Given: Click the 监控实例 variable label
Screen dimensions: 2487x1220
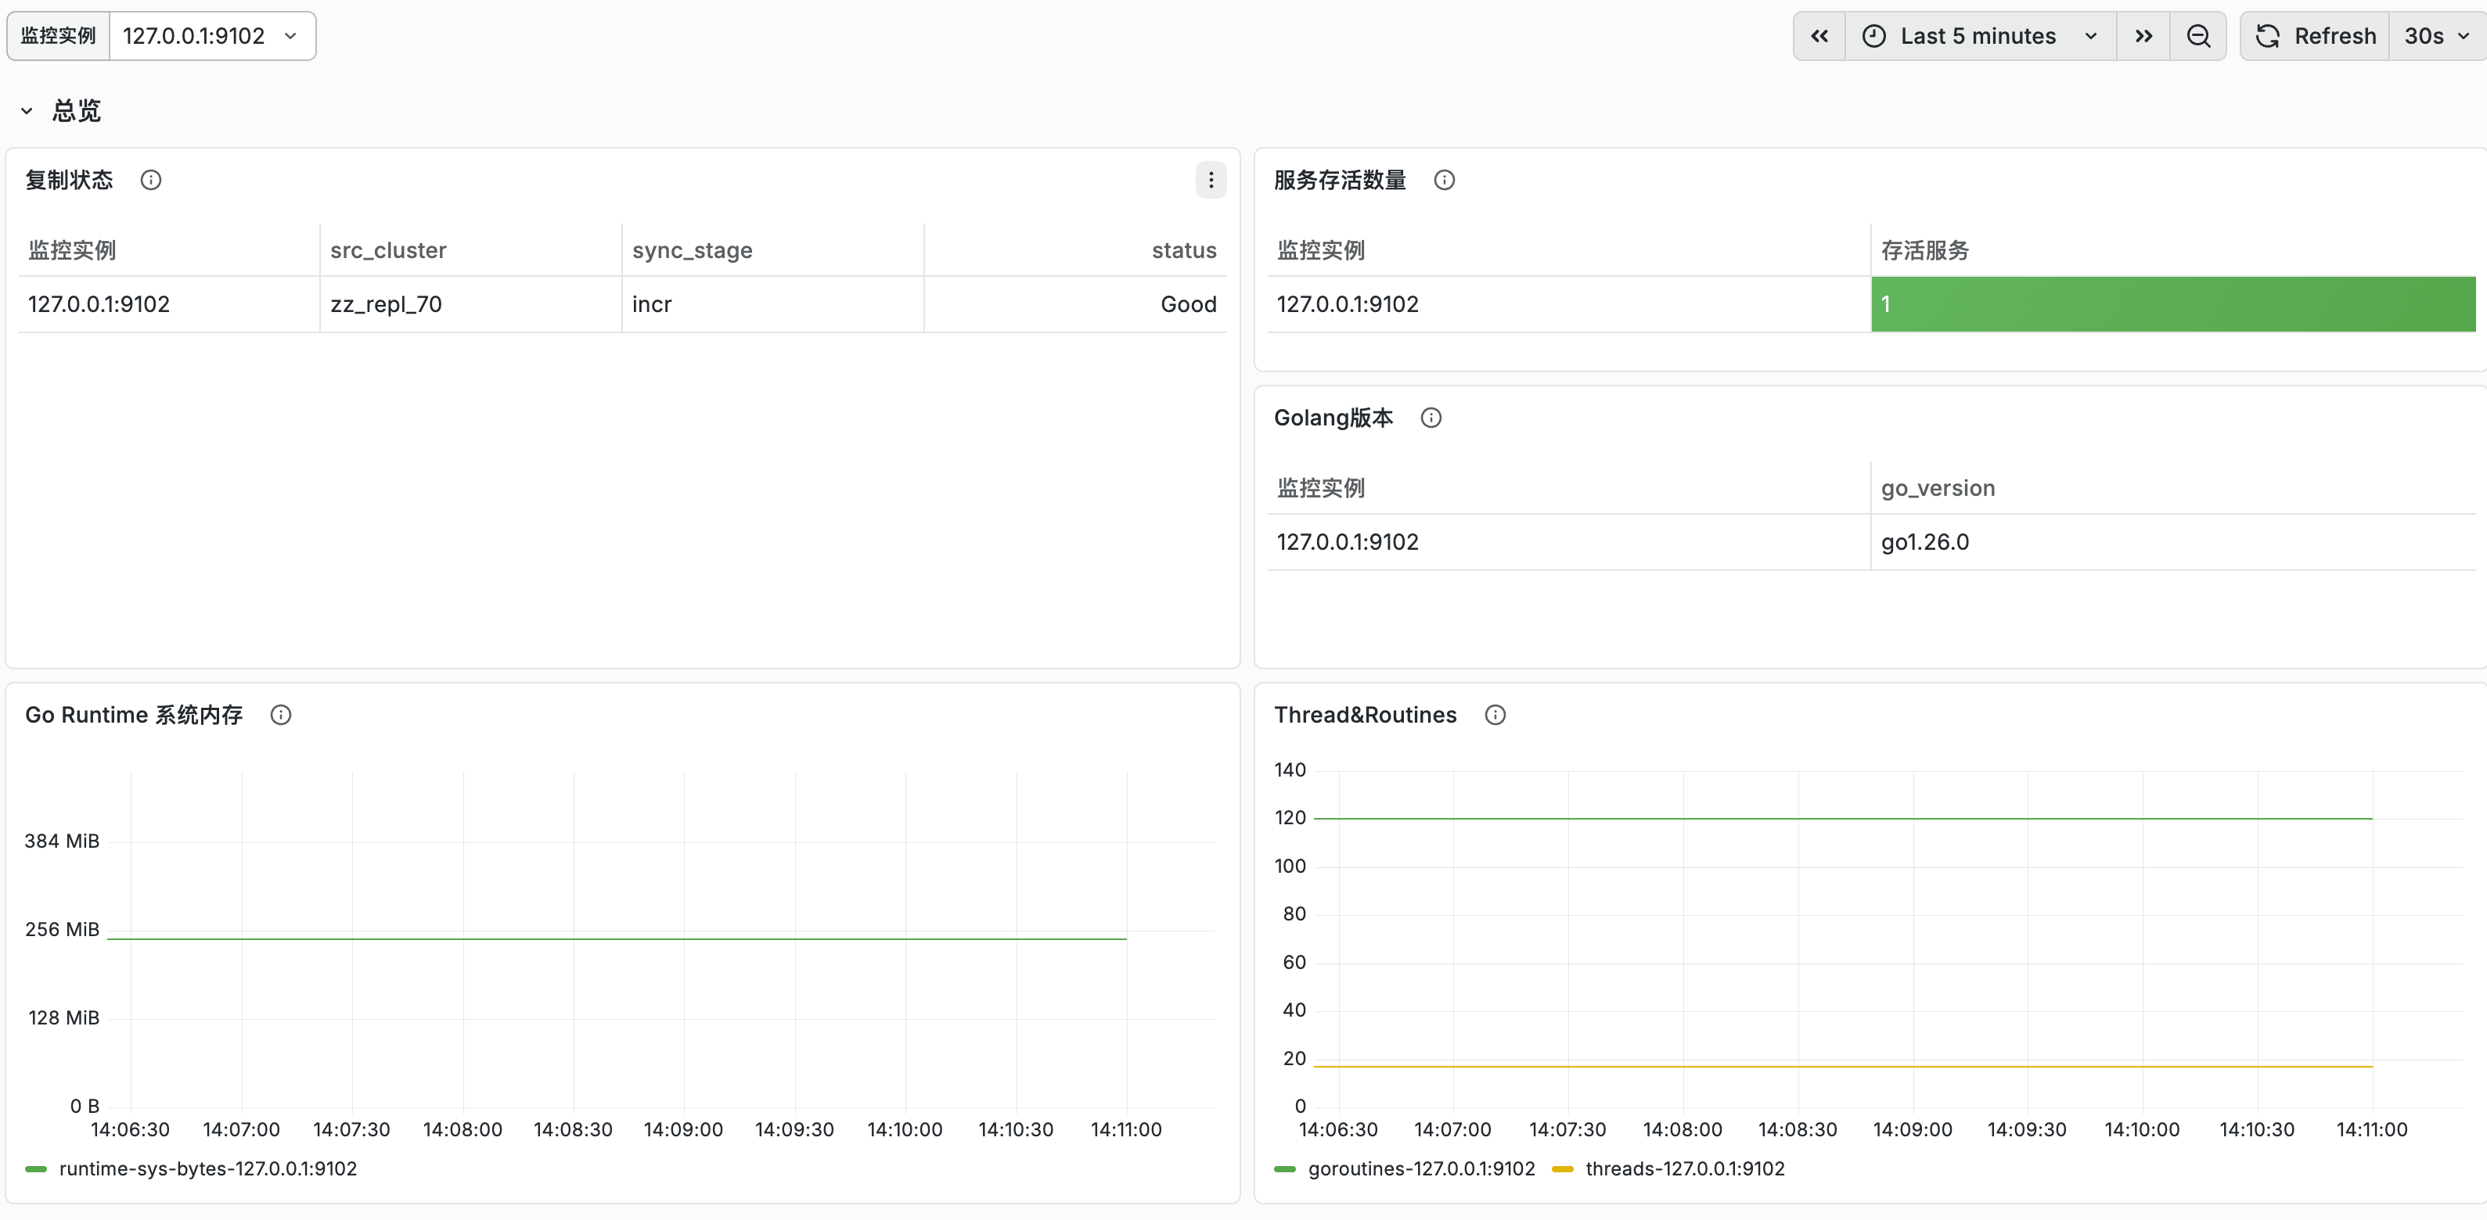Looking at the screenshot, I should tap(58, 36).
